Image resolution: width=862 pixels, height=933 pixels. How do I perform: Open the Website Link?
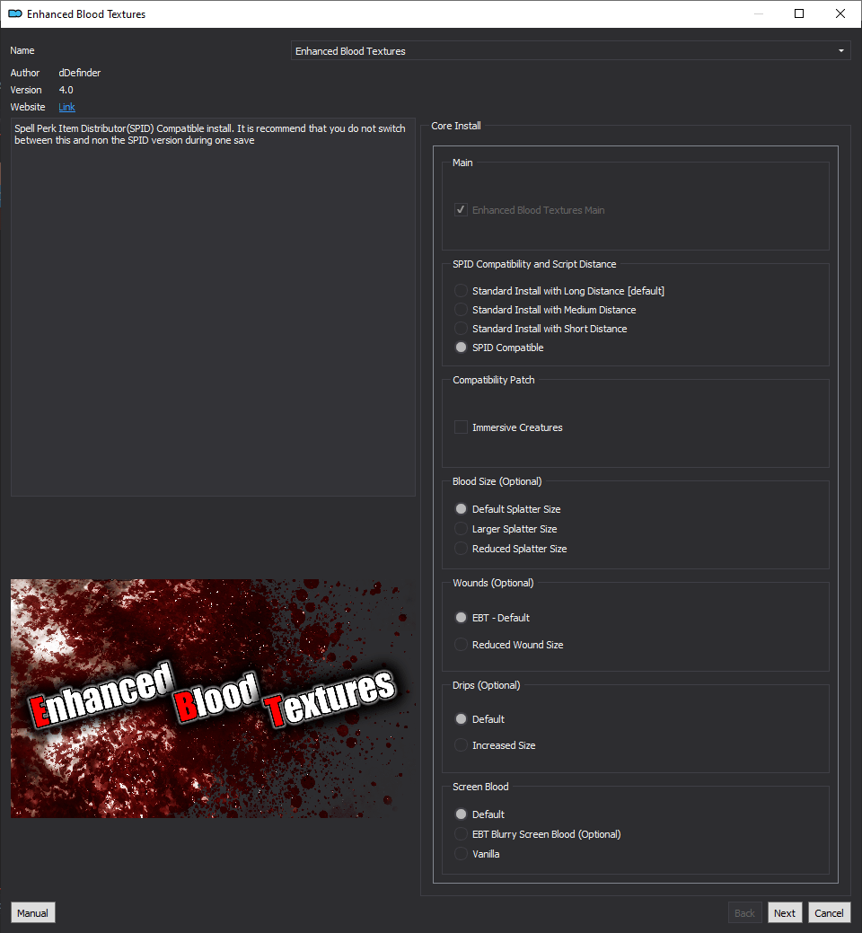(x=66, y=107)
